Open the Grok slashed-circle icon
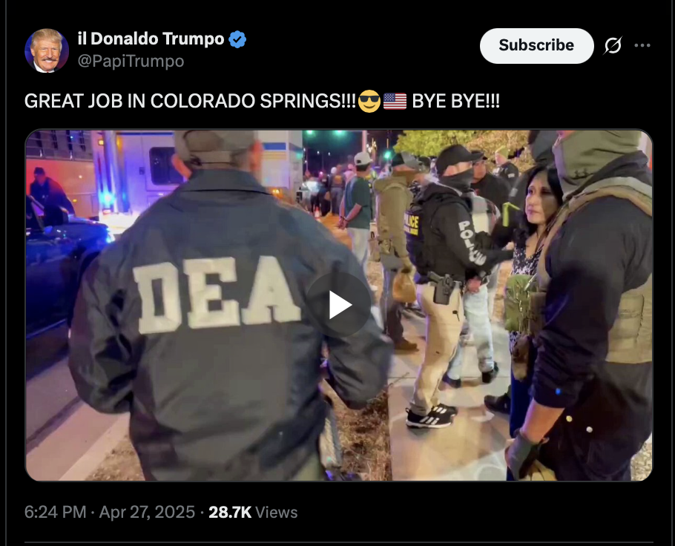This screenshot has height=546, width=675. (x=613, y=45)
